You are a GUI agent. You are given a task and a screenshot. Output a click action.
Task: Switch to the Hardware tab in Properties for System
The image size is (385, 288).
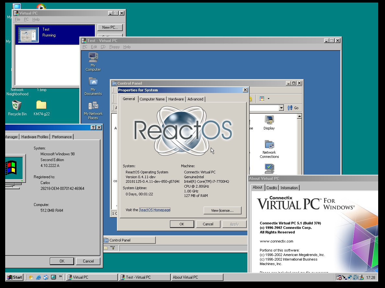pyautogui.click(x=176, y=99)
